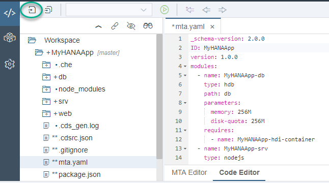Go to last edit location arrow

(x=190, y=10)
